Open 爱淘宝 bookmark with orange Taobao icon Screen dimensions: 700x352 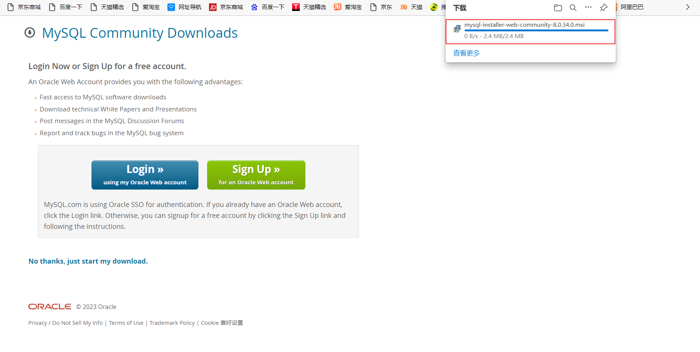point(348,7)
